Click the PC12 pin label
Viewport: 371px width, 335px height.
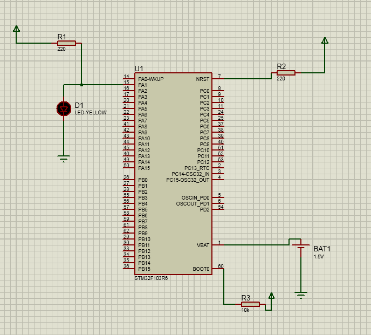coord(203,162)
